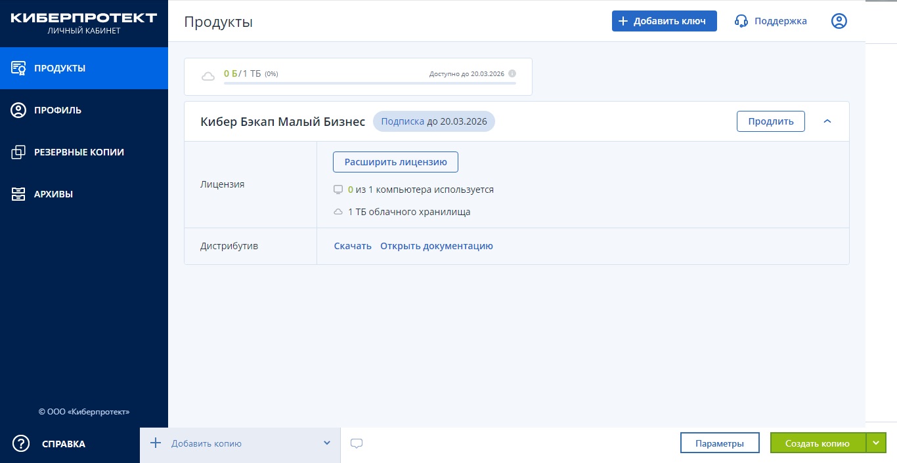Expand the Создать копию split-button arrow
This screenshot has height=463, width=897.
[876, 443]
